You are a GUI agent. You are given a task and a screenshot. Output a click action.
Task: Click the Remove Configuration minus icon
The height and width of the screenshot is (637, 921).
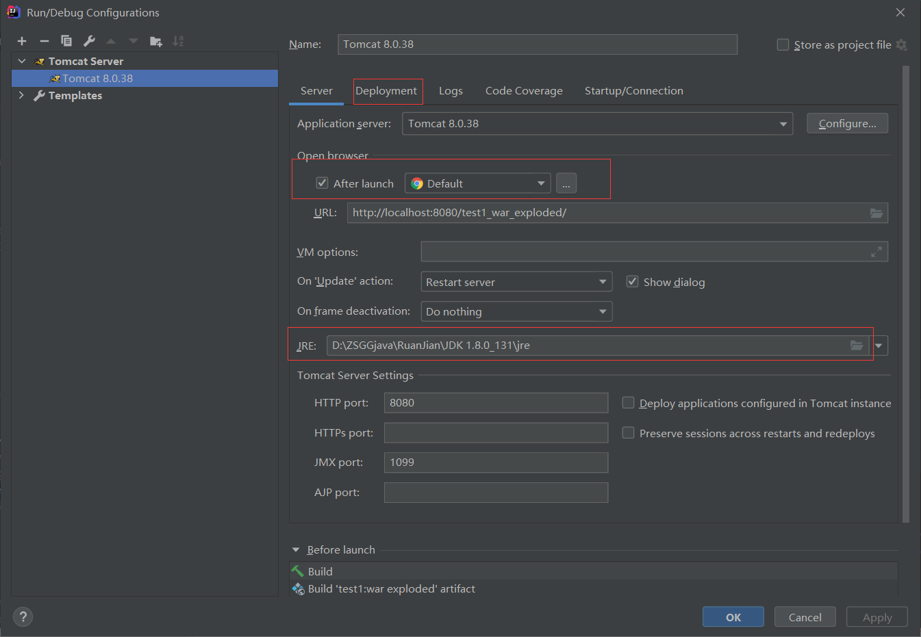45,41
